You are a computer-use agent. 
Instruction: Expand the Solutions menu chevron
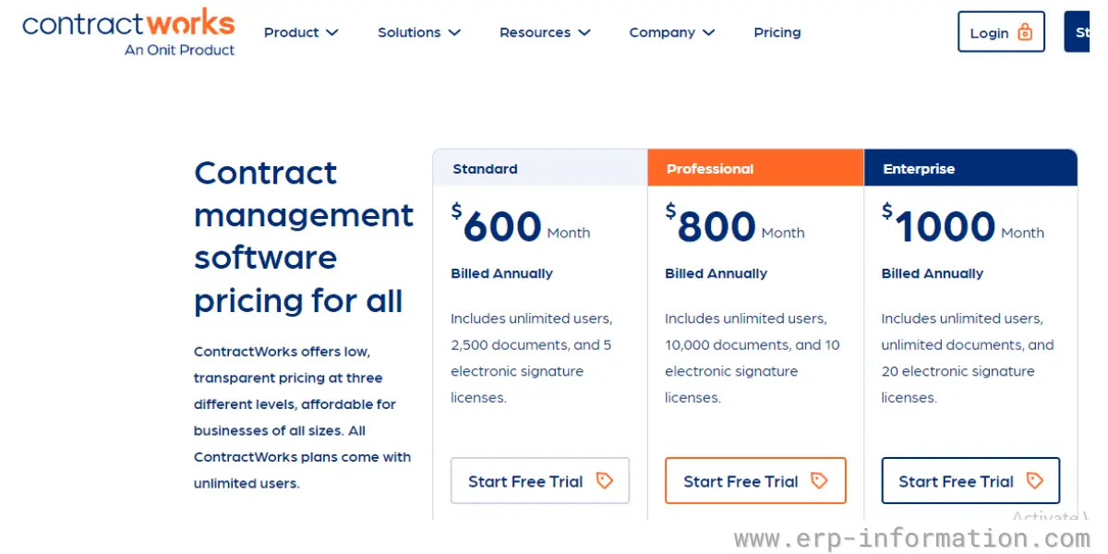(454, 32)
